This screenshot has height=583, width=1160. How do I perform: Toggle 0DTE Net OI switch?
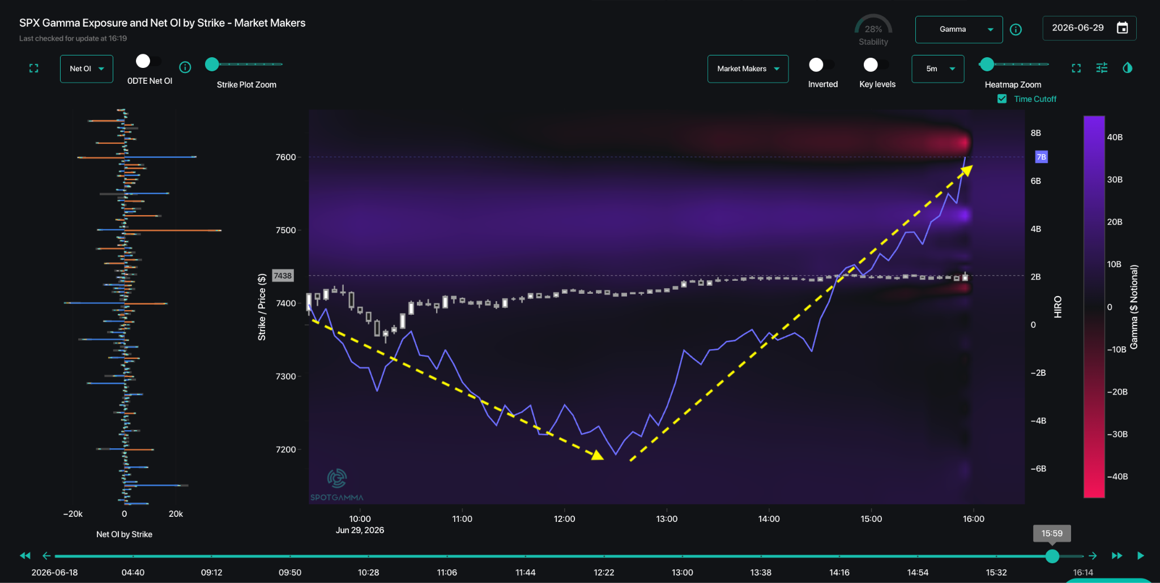click(x=148, y=61)
